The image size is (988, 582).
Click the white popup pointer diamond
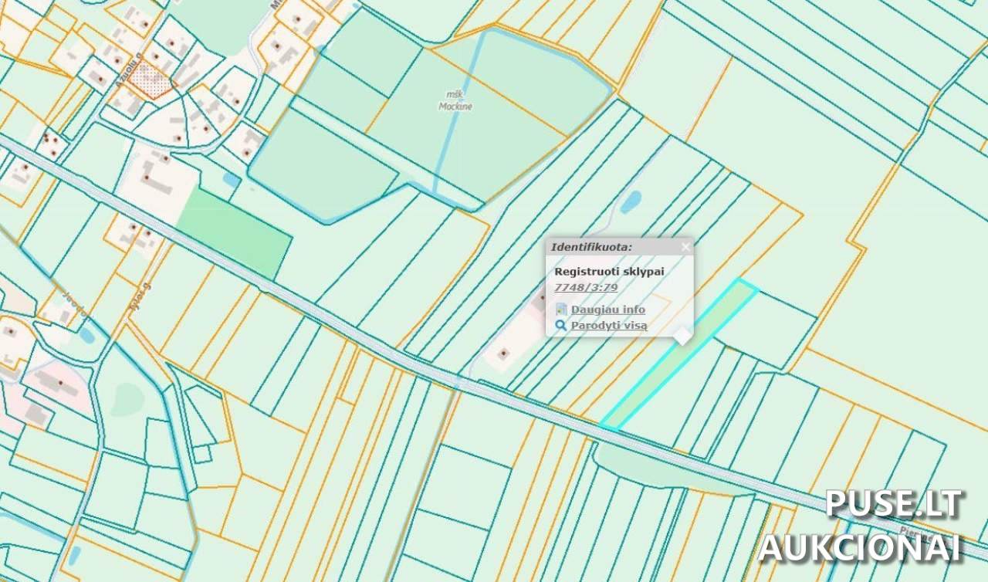(682, 337)
